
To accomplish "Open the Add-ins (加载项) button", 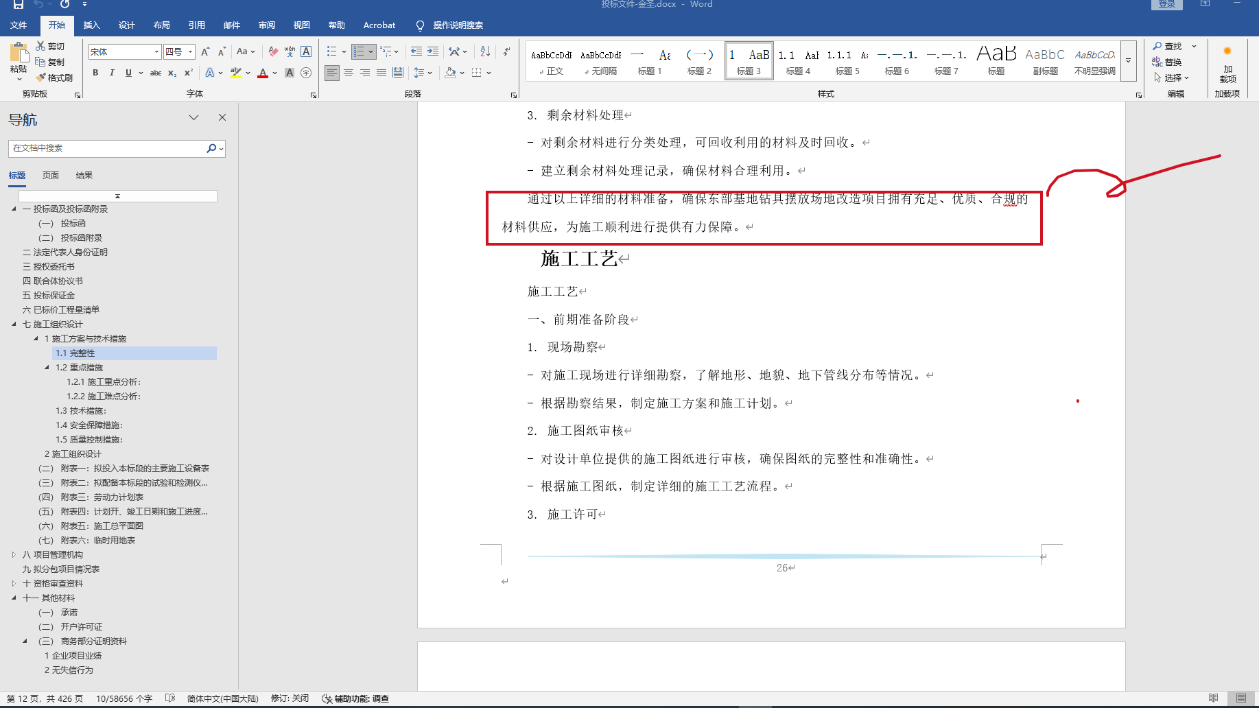I will [x=1227, y=65].
